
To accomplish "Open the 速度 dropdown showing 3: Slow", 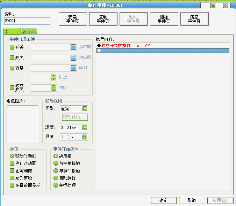I will [x=74, y=128].
